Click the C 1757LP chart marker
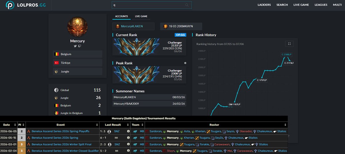 (262, 80)
